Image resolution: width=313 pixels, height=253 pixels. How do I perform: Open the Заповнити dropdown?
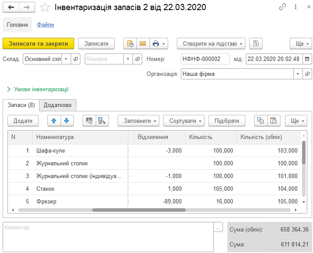pyautogui.click(x=139, y=121)
